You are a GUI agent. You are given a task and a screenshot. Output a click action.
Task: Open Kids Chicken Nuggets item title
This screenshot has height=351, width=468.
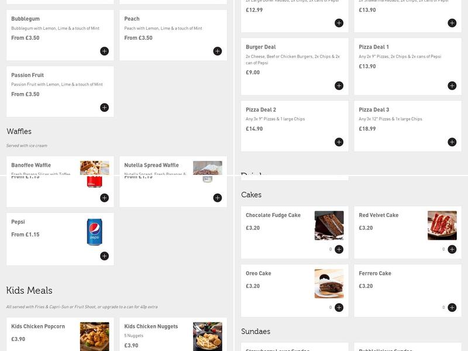pos(151,326)
